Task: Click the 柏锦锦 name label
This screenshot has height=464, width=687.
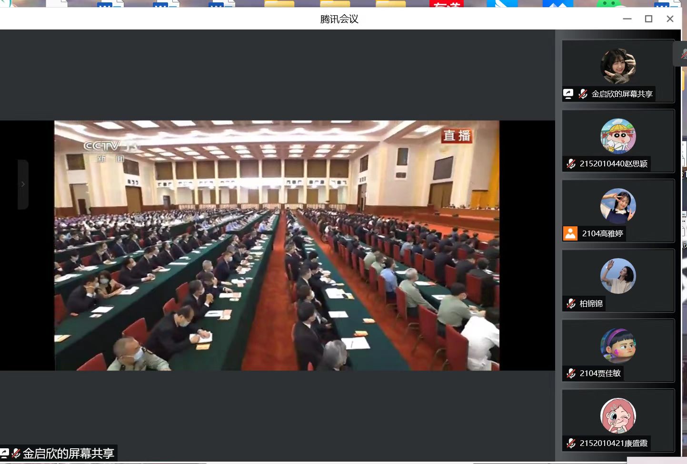Action: pyautogui.click(x=591, y=303)
